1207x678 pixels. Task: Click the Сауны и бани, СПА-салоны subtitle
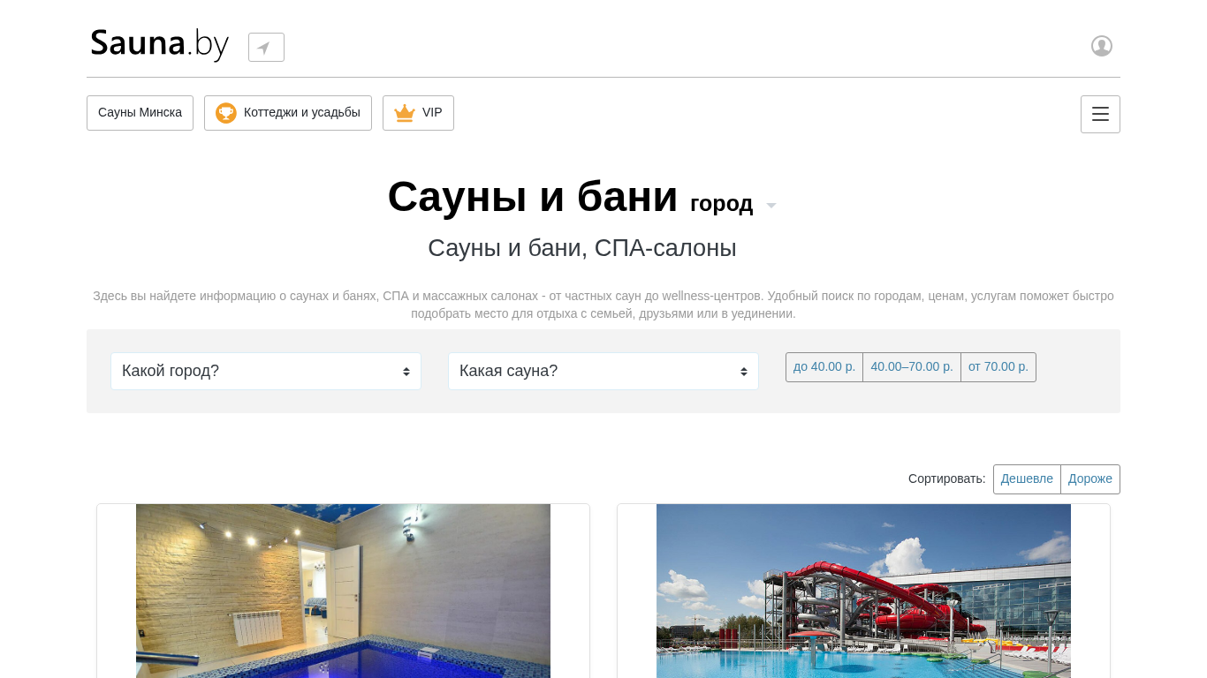[582, 248]
